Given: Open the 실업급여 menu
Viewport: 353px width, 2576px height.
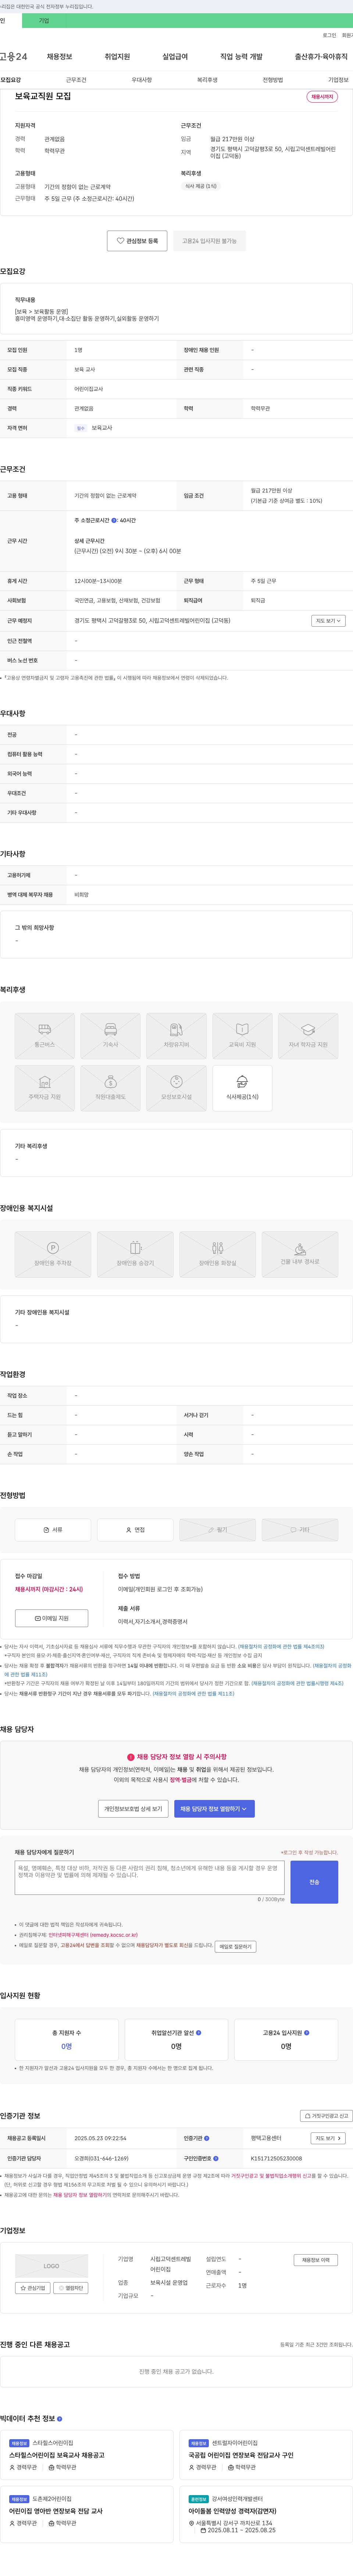Looking at the screenshot, I should coord(175,57).
